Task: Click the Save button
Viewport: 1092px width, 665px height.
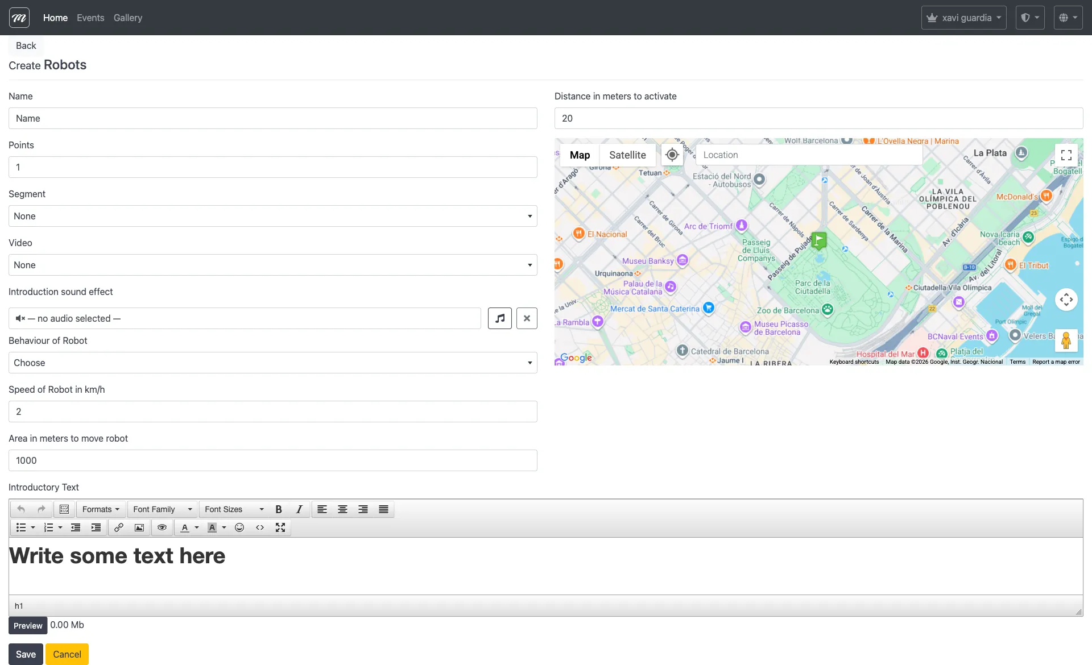Action: [x=26, y=654]
